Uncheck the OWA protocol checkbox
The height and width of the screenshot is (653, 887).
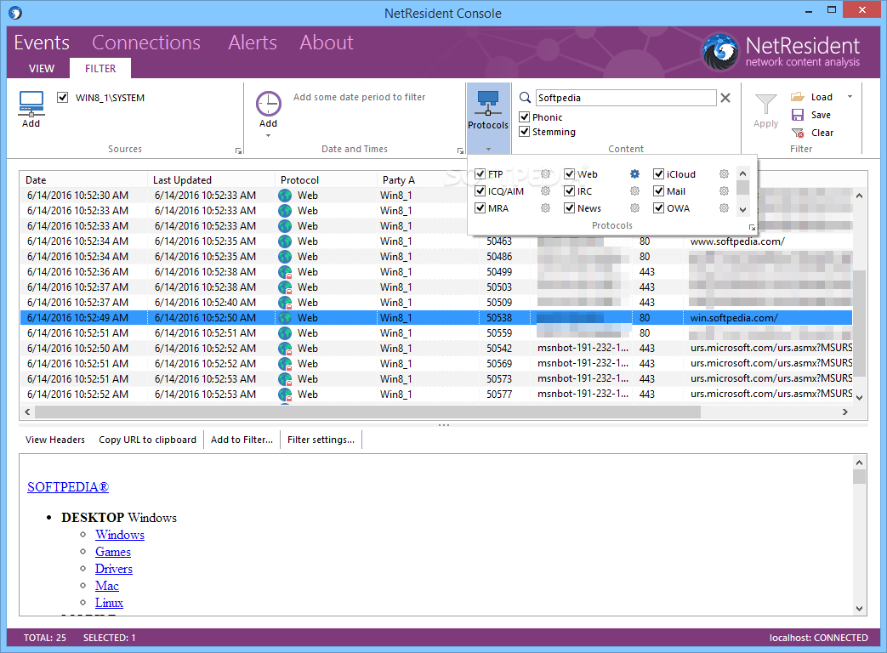coord(658,208)
